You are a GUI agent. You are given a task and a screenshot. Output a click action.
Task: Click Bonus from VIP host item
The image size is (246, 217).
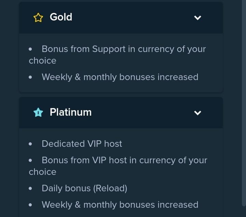[x=118, y=166]
